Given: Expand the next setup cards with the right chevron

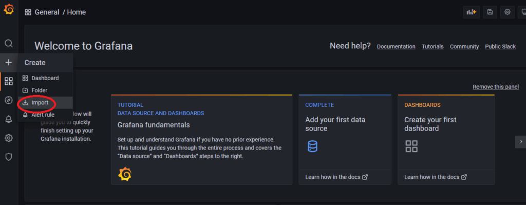Looking at the screenshot, I should 521,142.
